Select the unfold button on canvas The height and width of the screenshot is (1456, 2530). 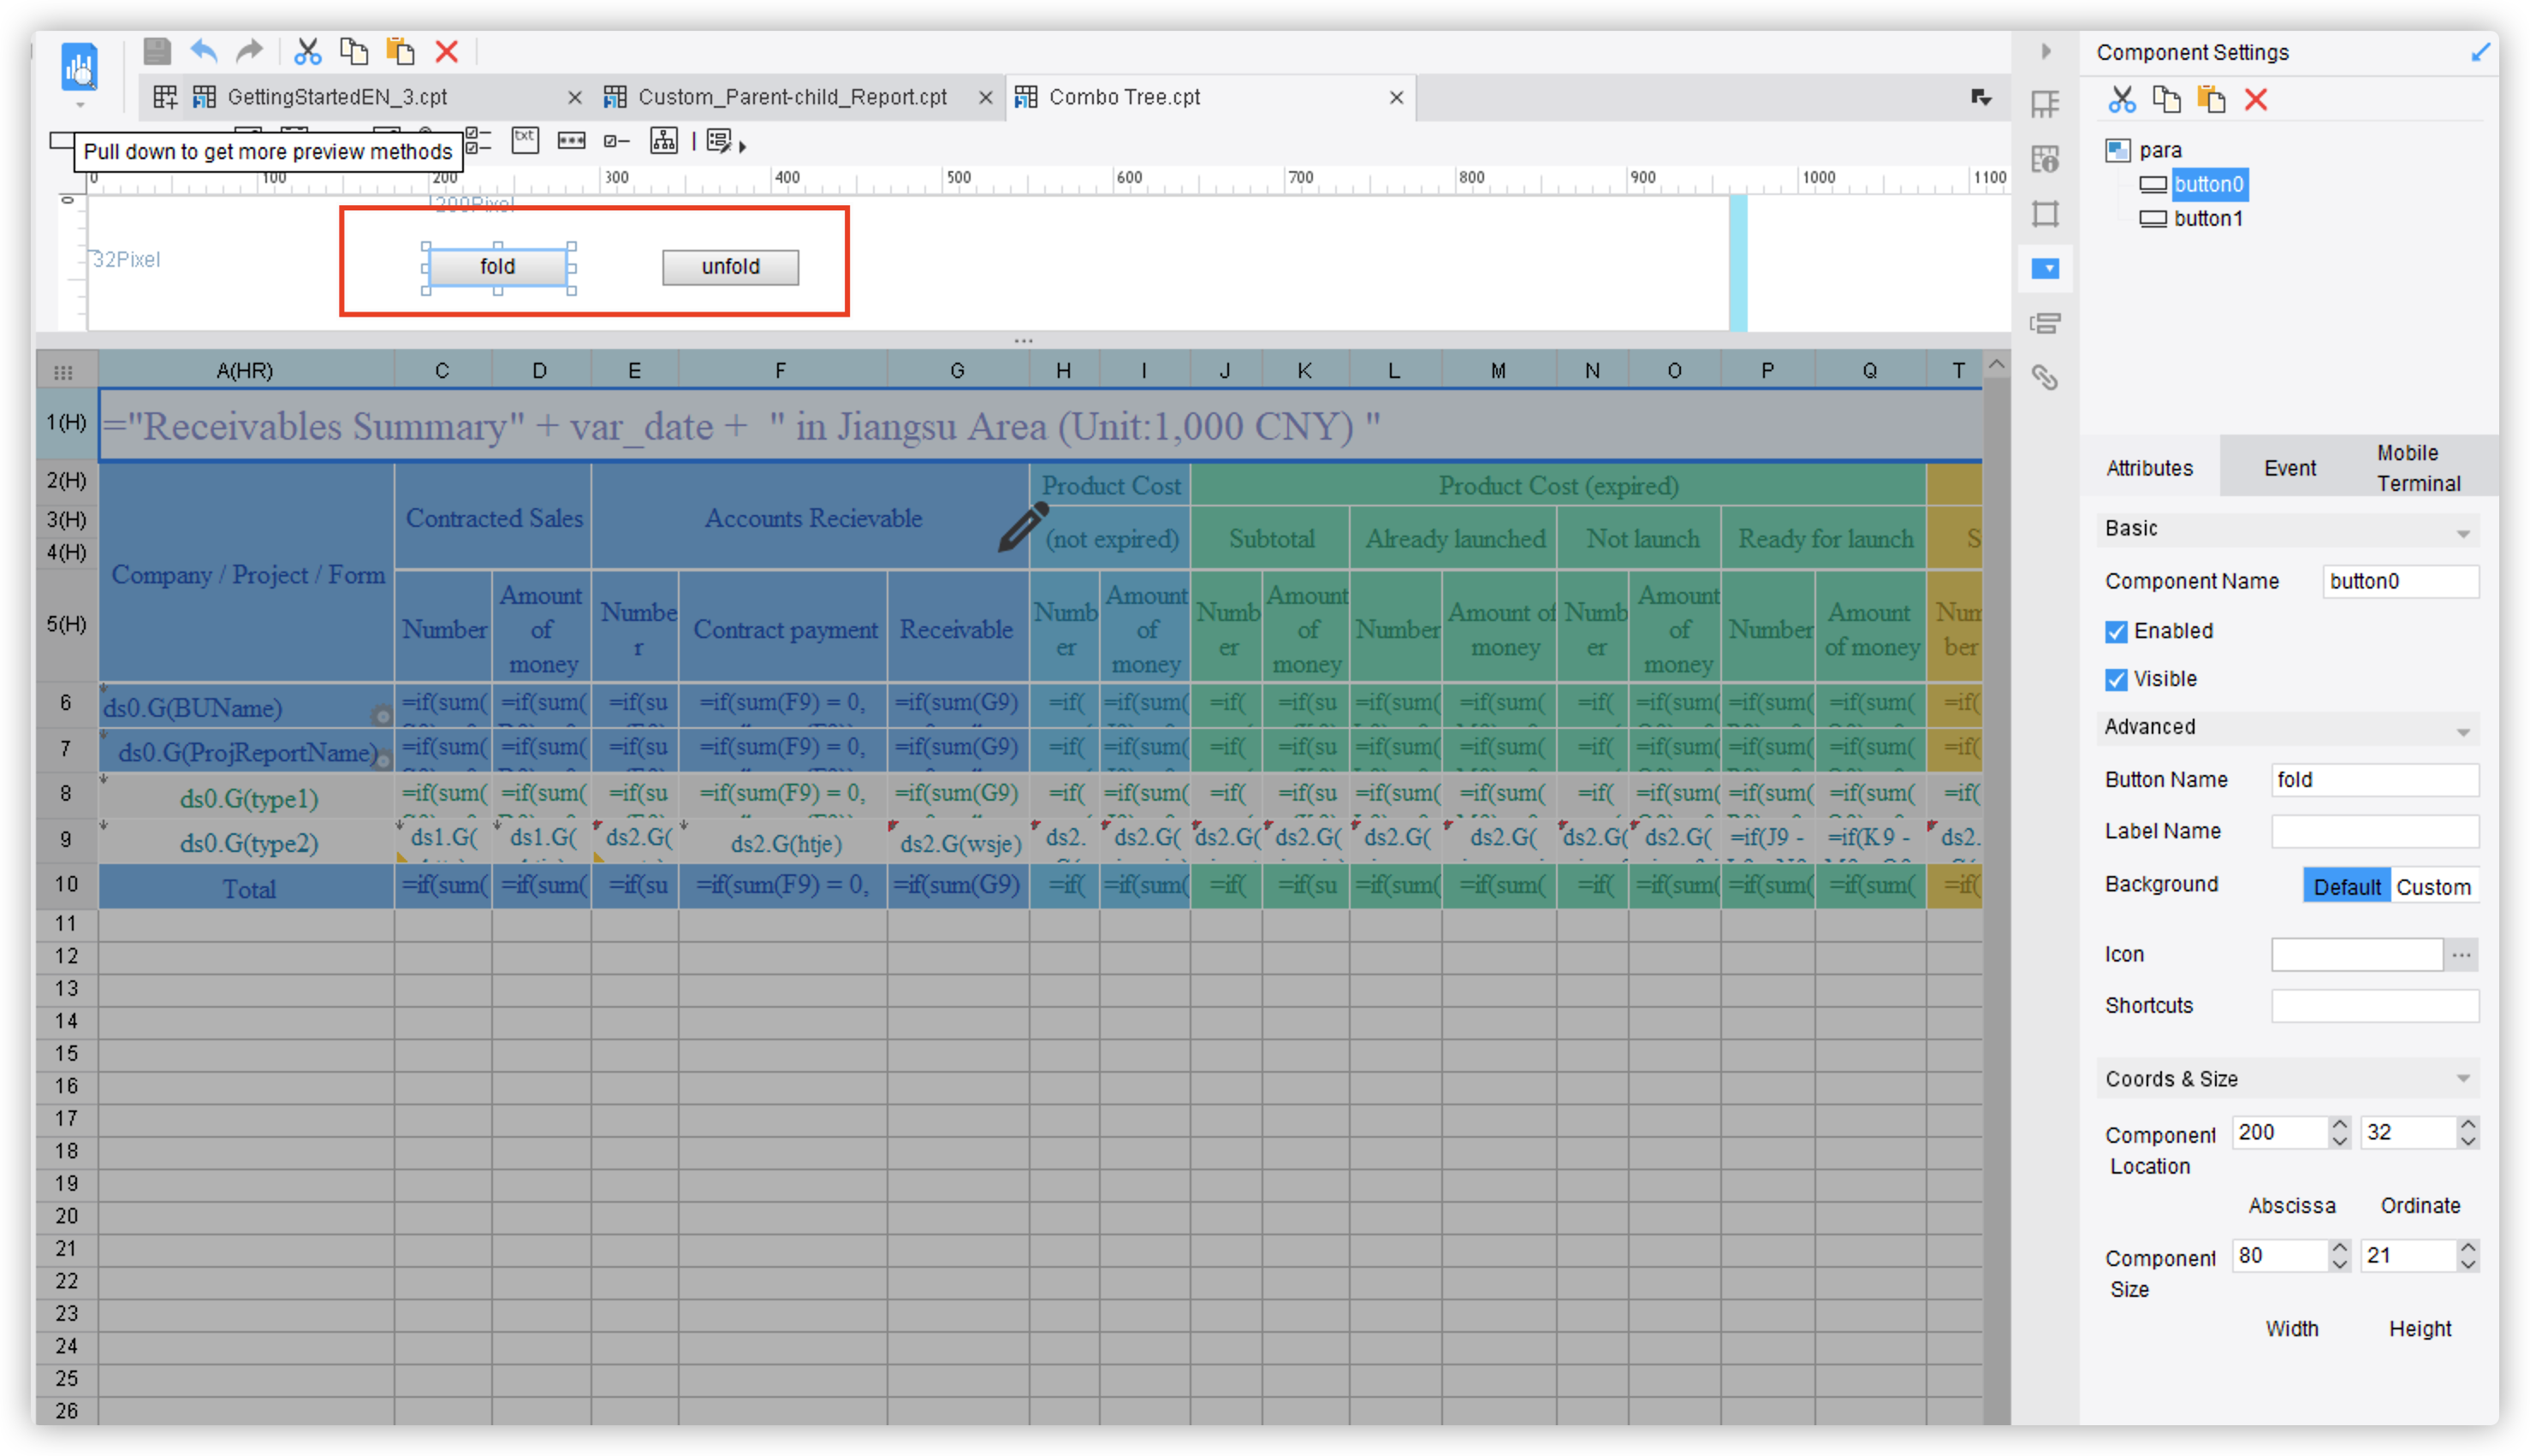tap(729, 267)
